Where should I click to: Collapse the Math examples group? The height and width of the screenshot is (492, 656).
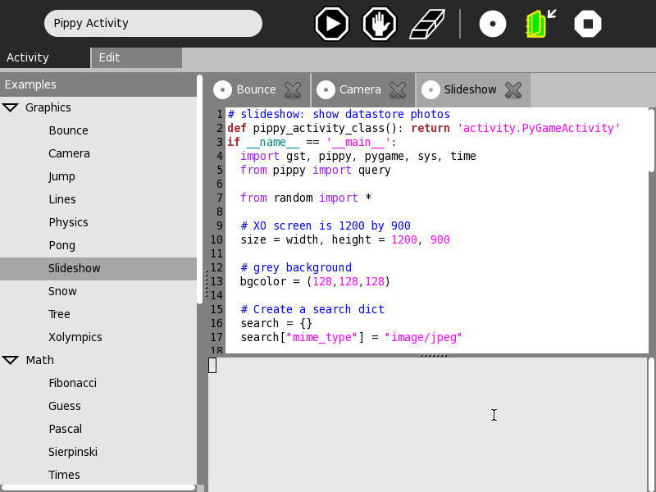[11, 360]
